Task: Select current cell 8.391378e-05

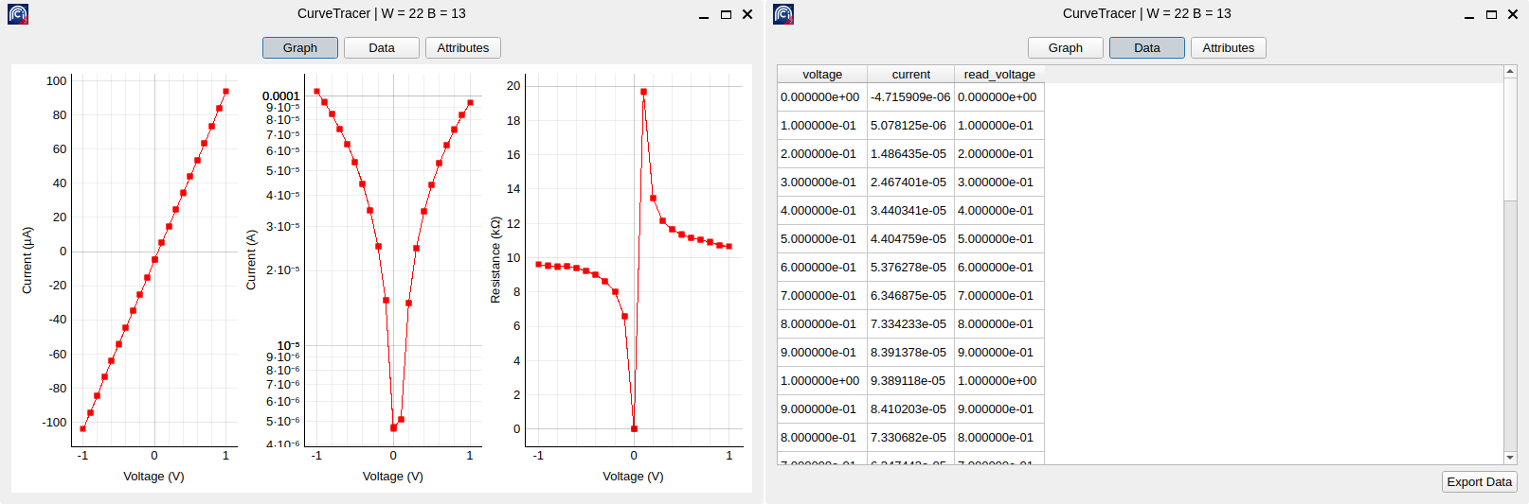Action: pyautogui.click(x=910, y=353)
